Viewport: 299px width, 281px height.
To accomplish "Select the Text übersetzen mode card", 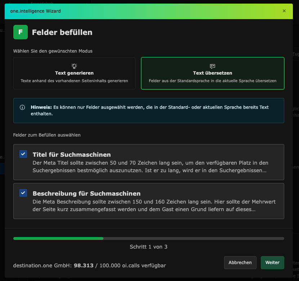I will [x=213, y=73].
